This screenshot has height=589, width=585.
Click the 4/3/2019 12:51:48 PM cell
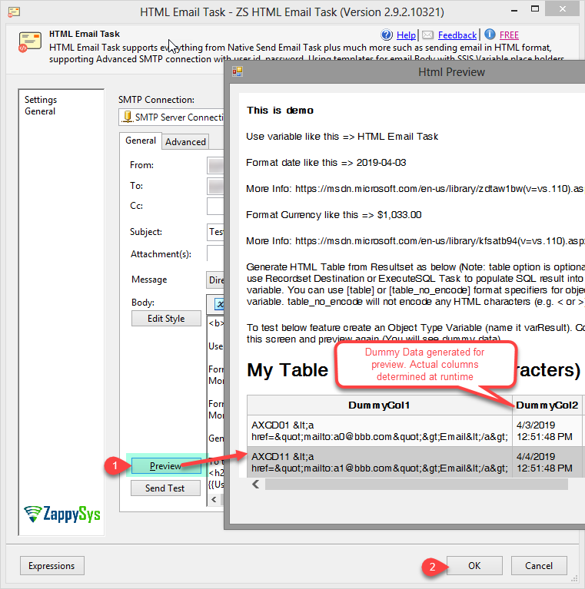pyautogui.click(x=547, y=431)
